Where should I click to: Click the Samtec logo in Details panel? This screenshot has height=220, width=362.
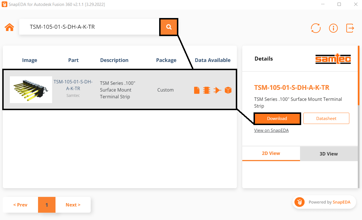point(333,59)
